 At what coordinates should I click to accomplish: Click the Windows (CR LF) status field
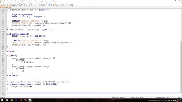(x=160, y=97)
